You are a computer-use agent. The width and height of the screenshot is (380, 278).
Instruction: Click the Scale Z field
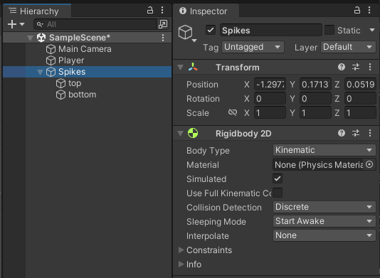point(360,113)
